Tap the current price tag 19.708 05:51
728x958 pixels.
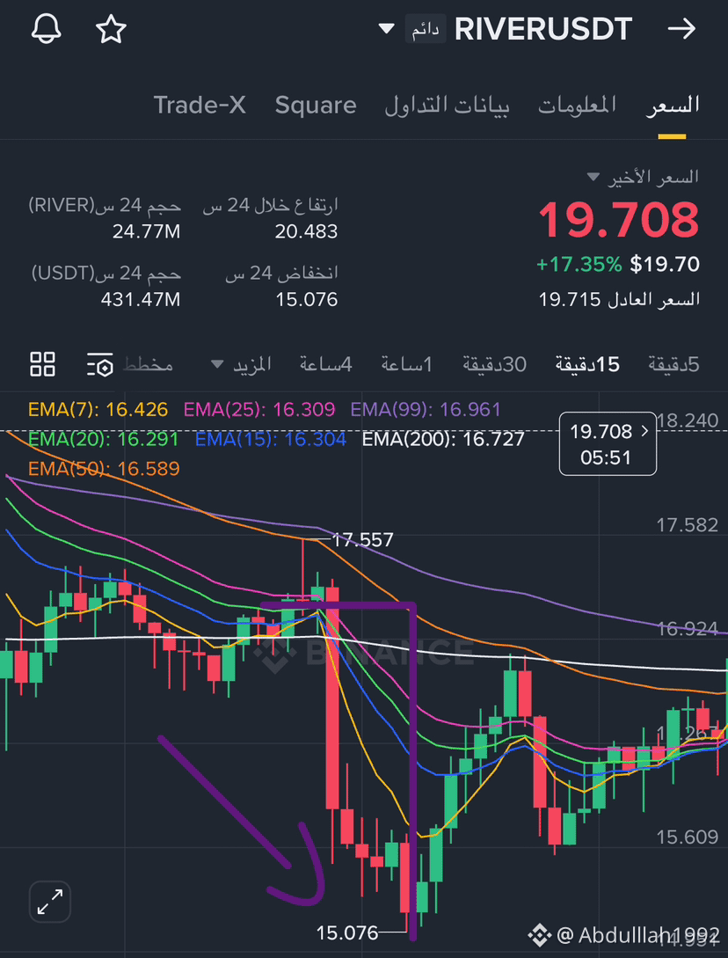pyautogui.click(x=608, y=444)
